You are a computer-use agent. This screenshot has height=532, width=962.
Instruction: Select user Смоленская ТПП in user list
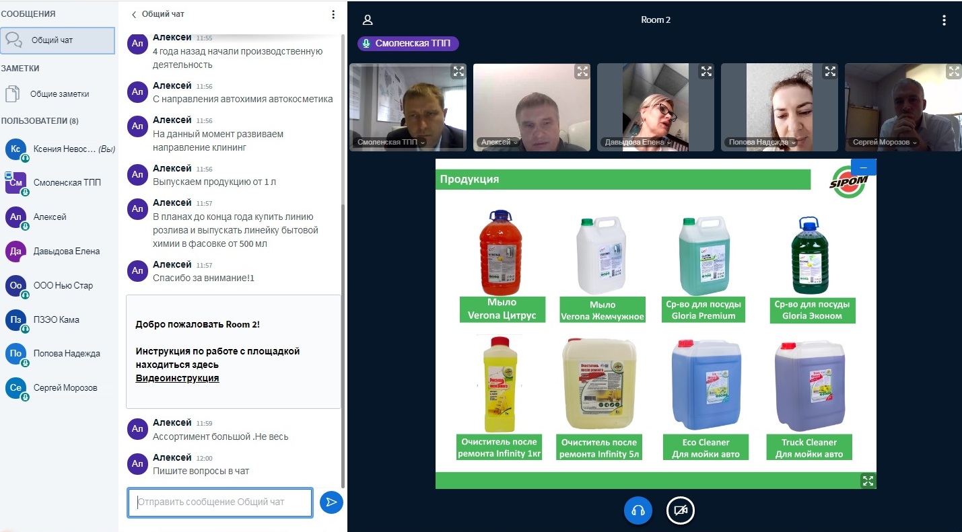pos(59,183)
